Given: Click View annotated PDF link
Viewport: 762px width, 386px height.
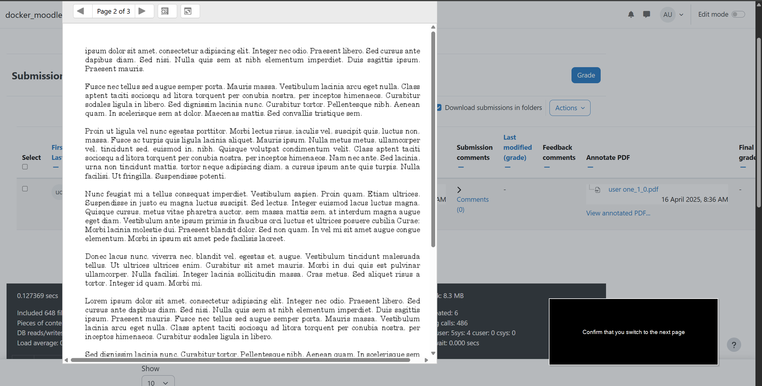Looking at the screenshot, I should 618,213.
